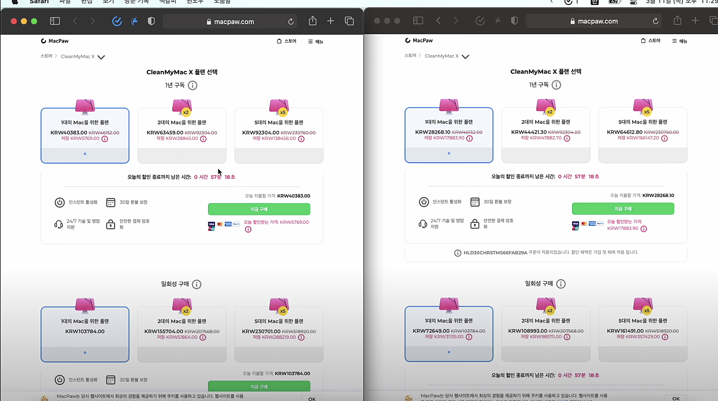
Task: Dismiss cookie notice with OK in right window
Action: (676, 398)
